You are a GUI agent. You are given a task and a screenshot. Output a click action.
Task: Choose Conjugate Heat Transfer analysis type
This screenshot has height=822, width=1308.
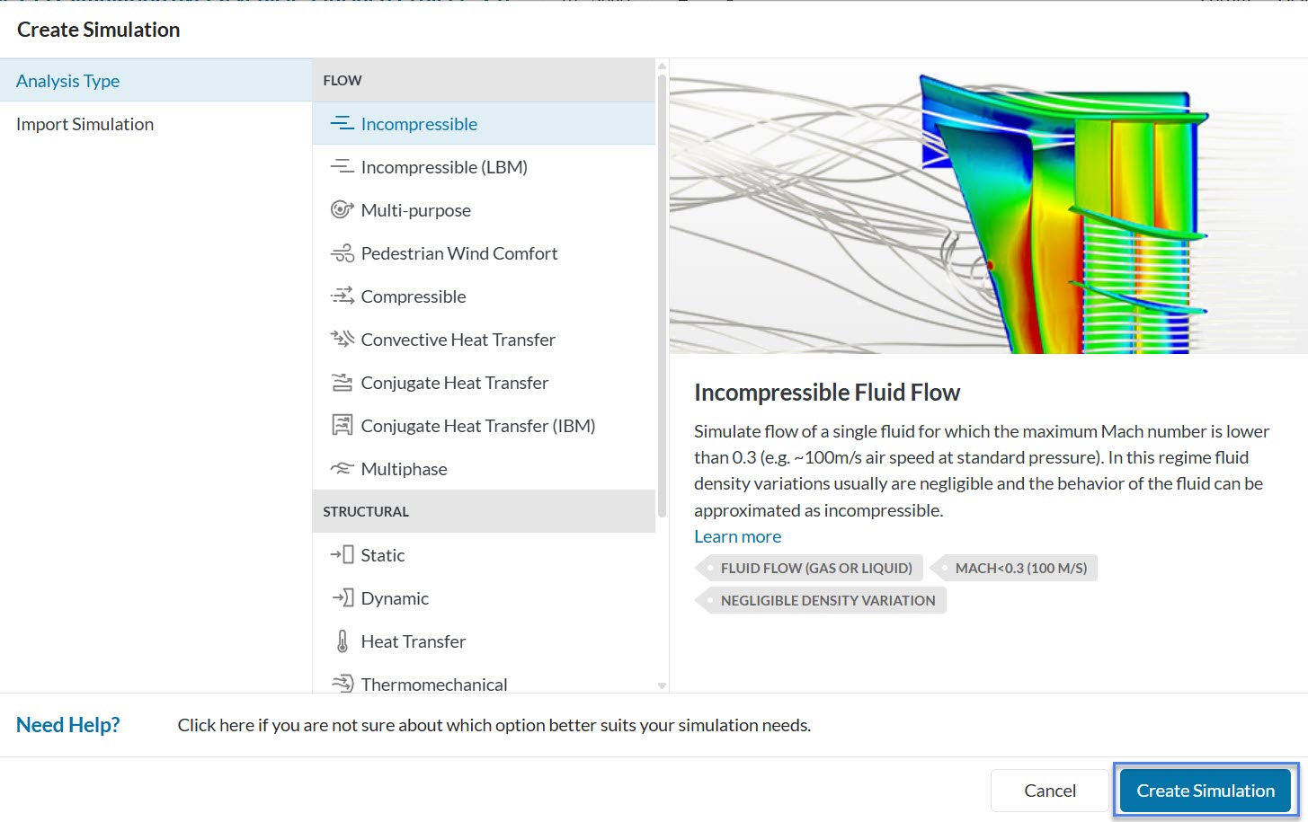[x=454, y=383]
